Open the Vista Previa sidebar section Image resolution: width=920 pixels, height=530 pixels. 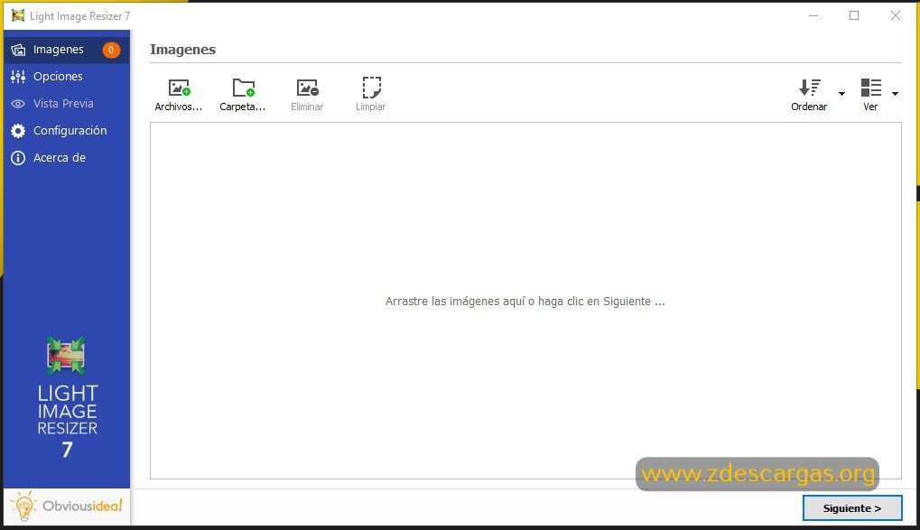(x=66, y=103)
